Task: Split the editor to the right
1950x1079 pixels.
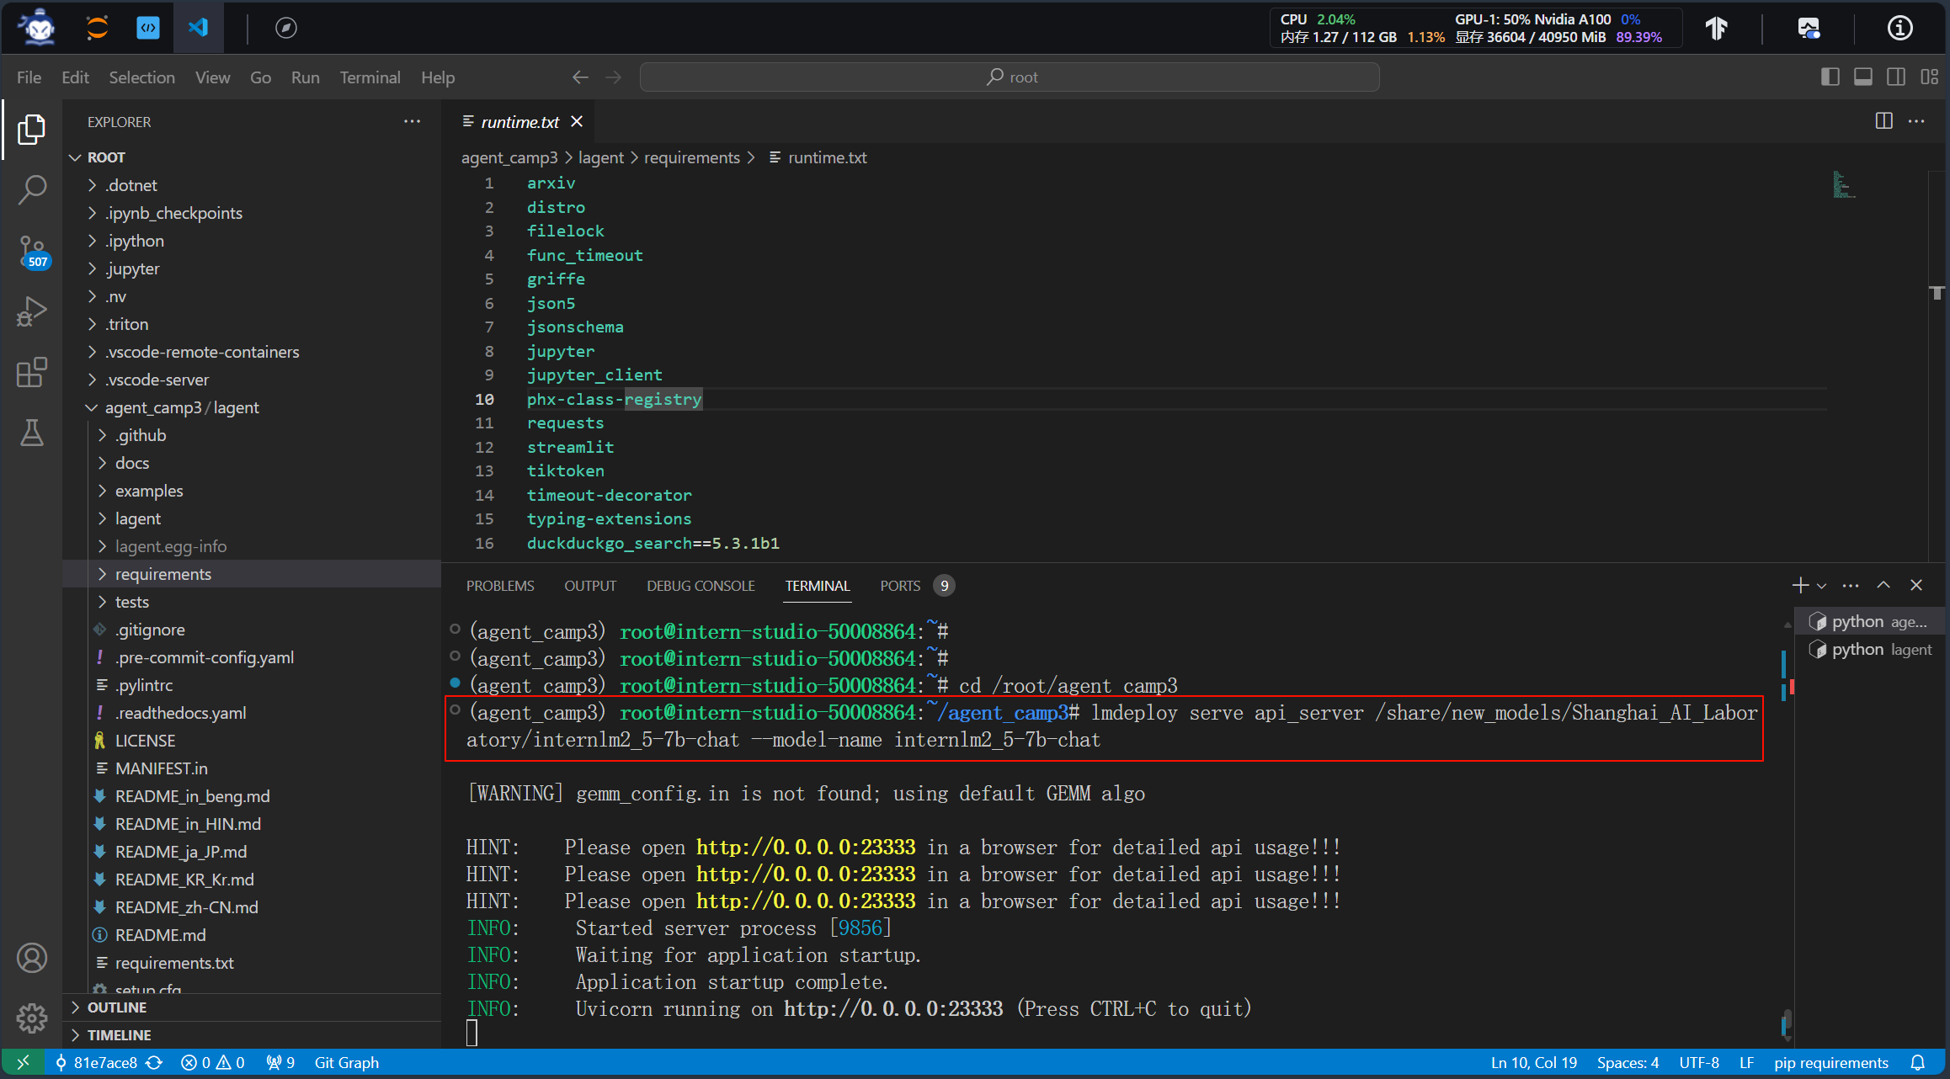Action: tap(1883, 121)
